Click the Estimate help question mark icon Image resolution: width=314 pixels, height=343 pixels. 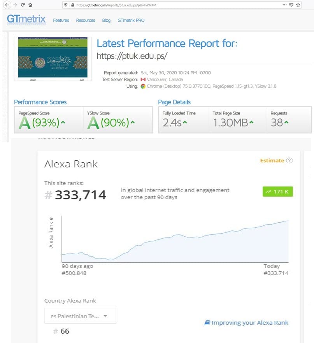(x=289, y=160)
